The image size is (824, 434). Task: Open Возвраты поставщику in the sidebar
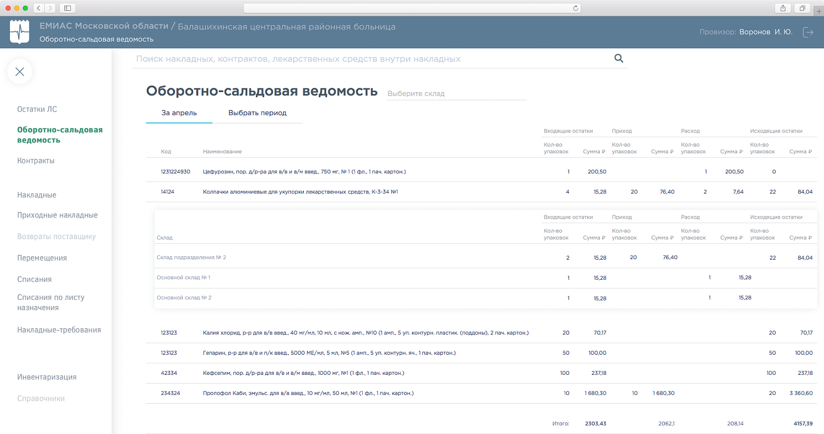56,237
